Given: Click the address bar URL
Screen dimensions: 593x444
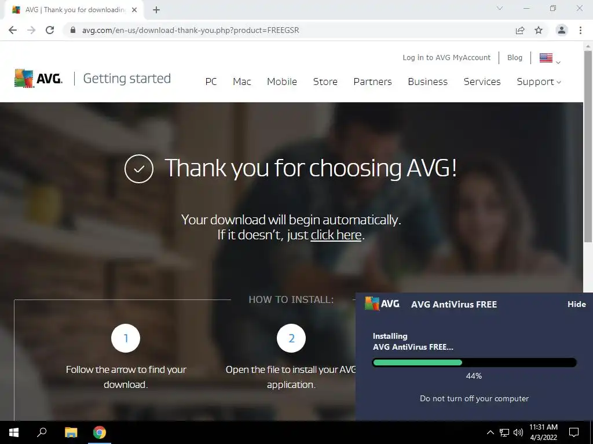Looking at the screenshot, I should [x=191, y=30].
